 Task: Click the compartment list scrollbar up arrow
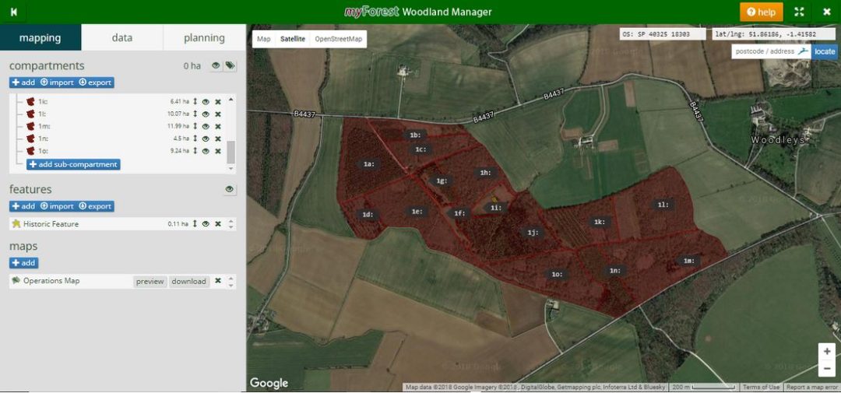click(x=231, y=99)
